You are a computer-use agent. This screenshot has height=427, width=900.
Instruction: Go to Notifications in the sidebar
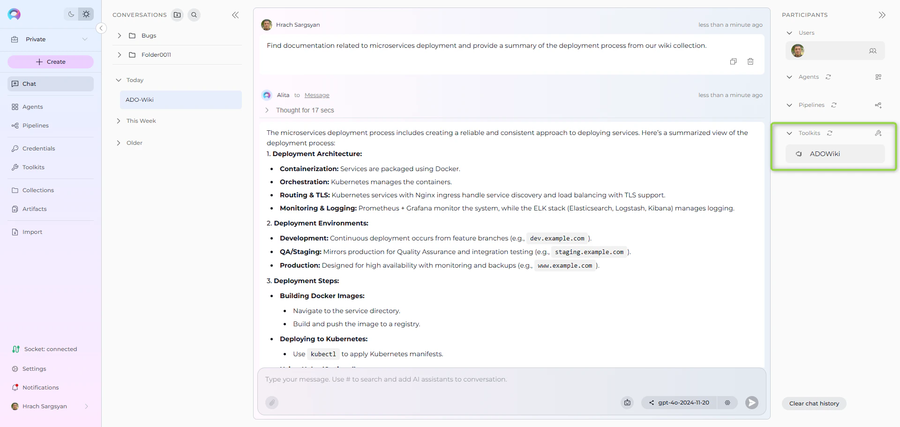pyautogui.click(x=40, y=388)
